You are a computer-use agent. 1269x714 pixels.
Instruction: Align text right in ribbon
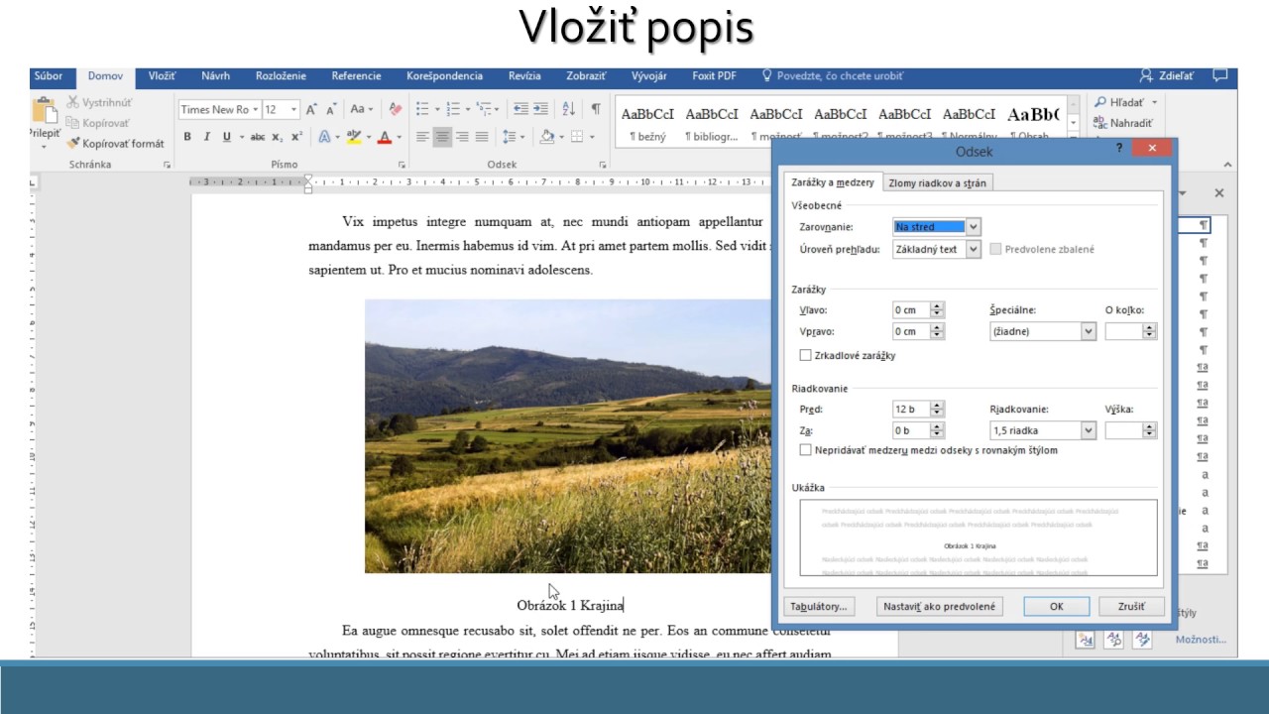[462, 137]
